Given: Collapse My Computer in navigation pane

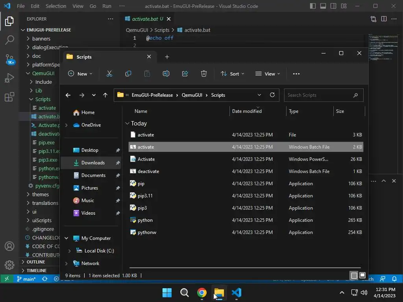Looking at the screenshot, I should click(x=66, y=238).
